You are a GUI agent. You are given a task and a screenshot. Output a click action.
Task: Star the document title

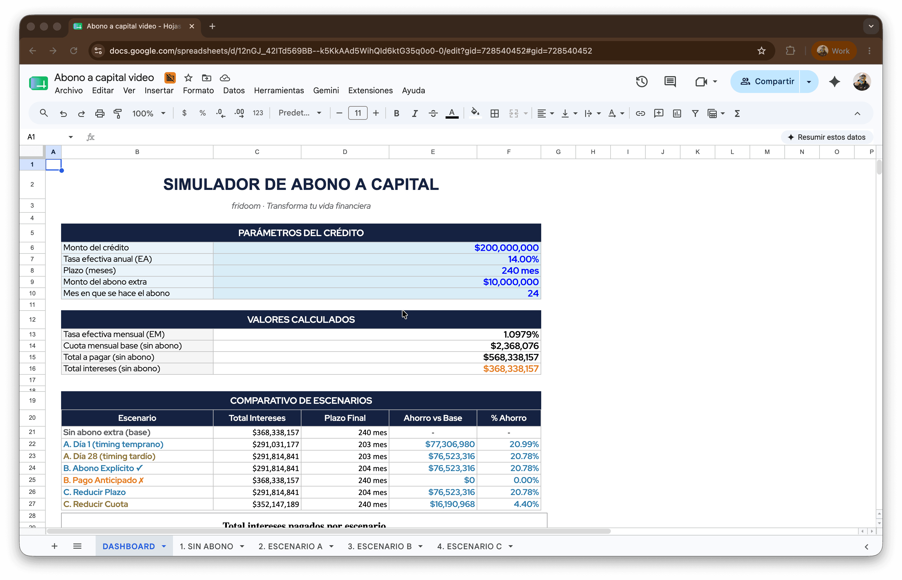click(188, 78)
